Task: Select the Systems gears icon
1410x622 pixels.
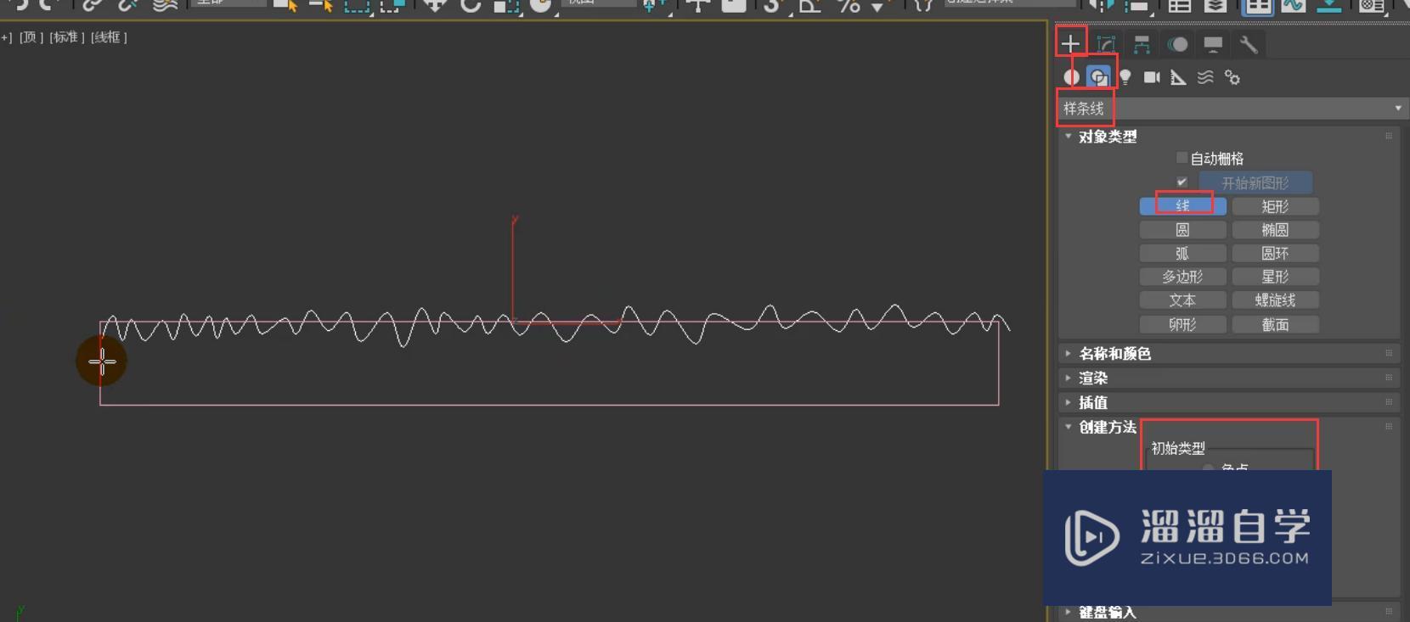Action: (x=1232, y=77)
